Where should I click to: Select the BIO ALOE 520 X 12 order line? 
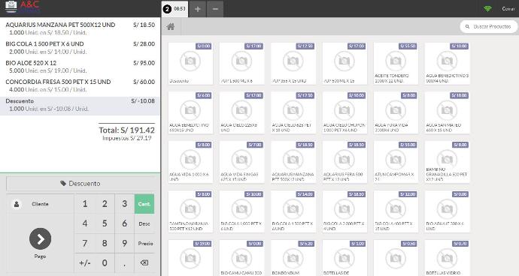click(x=80, y=67)
